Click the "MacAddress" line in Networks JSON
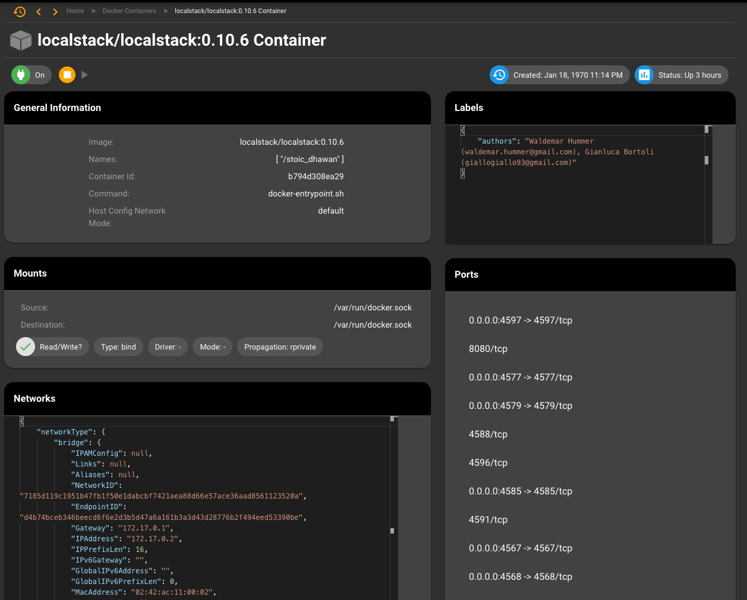Viewport: 747px width, 600px height. point(144,592)
